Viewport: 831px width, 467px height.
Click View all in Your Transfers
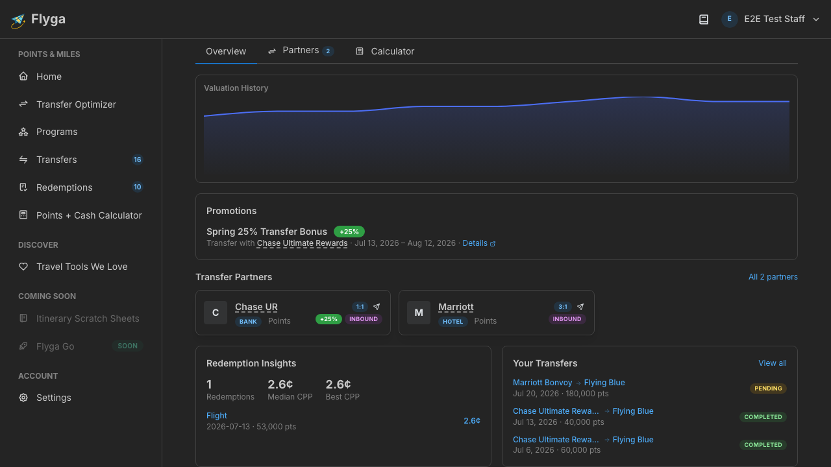tap(773, 363)
